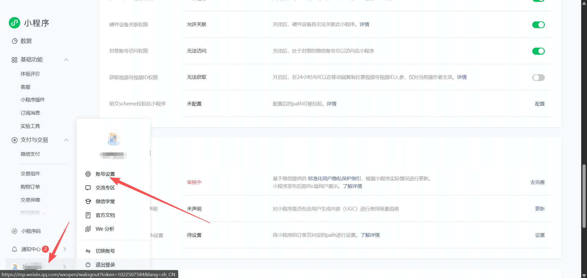Select 小程序码 in the sidebar
The image size is (587, 278).
[x=31, y=231]
